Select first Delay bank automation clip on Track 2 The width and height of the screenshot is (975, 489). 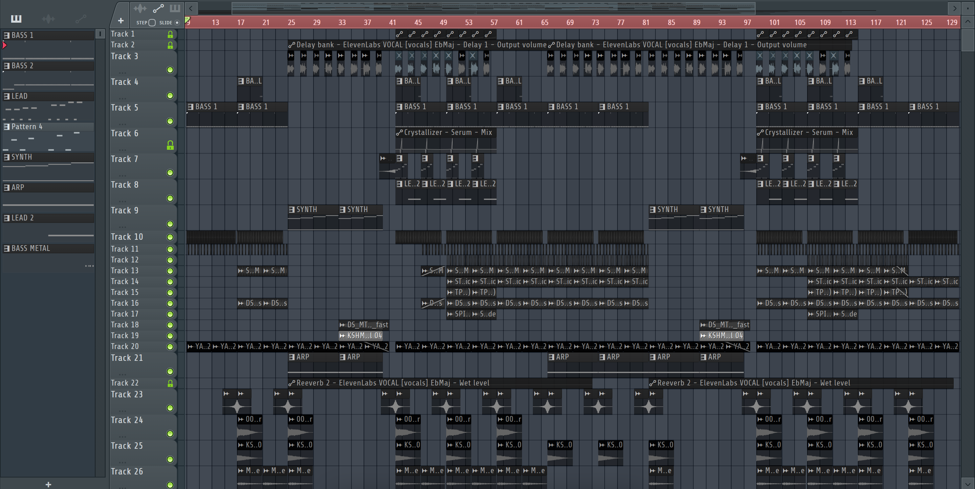[417, 45]
